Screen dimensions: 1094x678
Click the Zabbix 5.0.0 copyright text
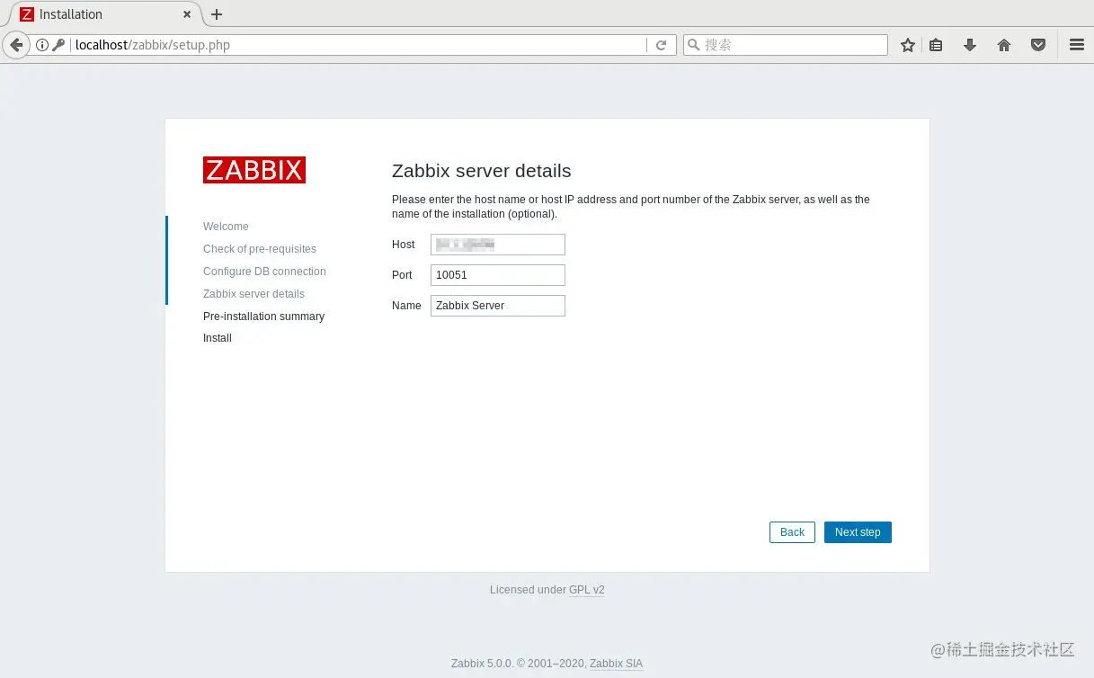coord(519,664)
